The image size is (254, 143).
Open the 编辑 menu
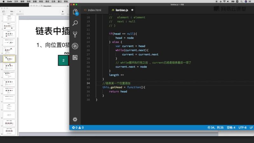point(22,2)
